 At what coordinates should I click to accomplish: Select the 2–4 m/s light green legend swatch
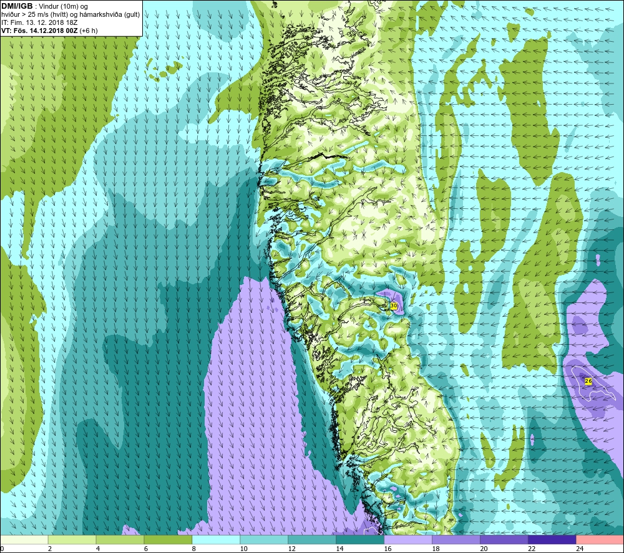pos(72,539)
